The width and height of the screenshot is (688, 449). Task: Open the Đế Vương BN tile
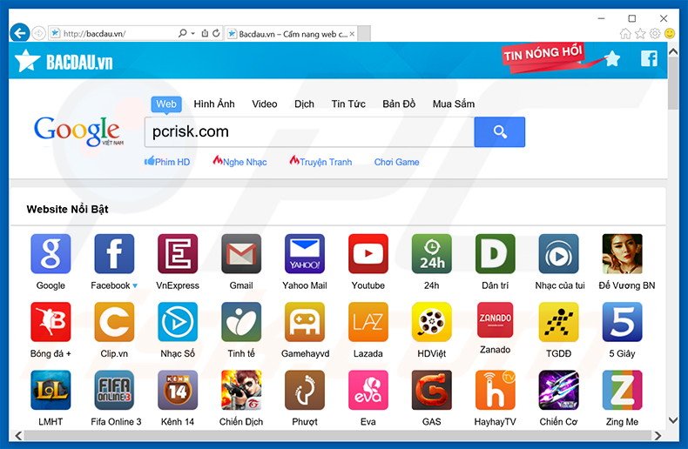(x=622, y=254)
